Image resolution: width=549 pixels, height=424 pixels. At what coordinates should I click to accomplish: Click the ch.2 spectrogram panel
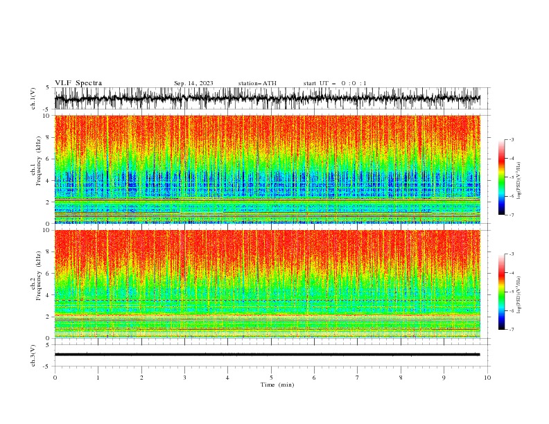[268, 284]
